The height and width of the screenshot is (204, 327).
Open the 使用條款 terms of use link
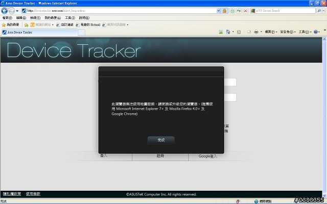33,194
